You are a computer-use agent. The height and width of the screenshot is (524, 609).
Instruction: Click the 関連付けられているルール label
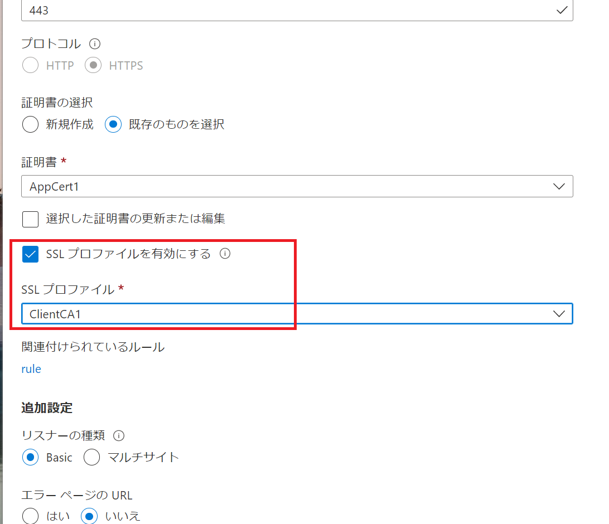click(93, 347)
